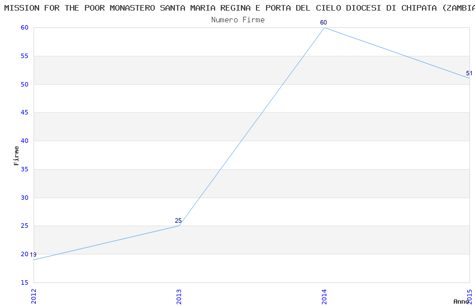Click the data point value 25 above 2013
475x307 pixels.
(x=178, y=221)
